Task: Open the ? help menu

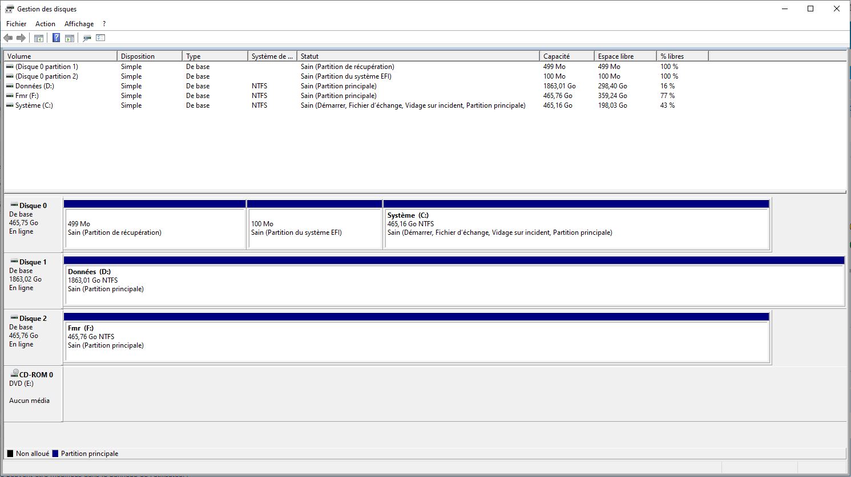Action: [x=104, y=24]
